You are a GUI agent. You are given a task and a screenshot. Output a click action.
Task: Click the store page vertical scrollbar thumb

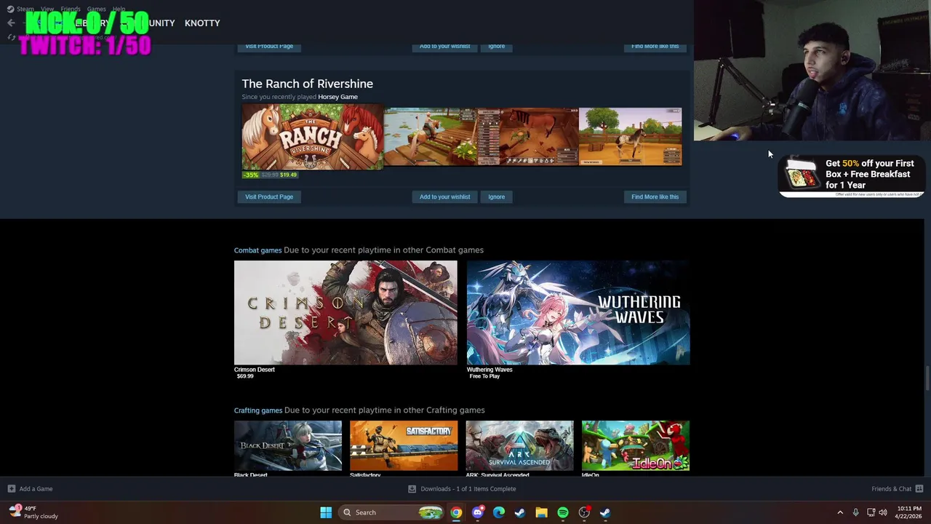(927, 379)
